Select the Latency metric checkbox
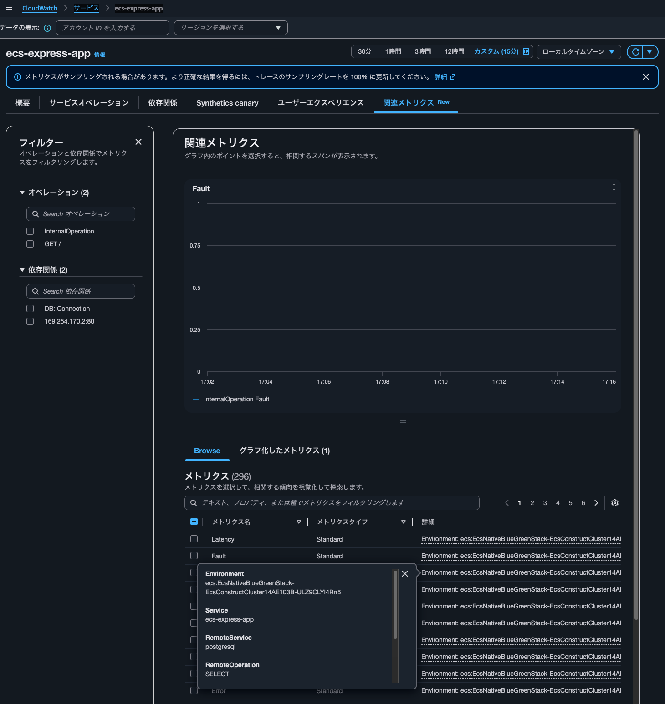Image resolution: width=665 pixels, height=704 pixels. [194, 539]
